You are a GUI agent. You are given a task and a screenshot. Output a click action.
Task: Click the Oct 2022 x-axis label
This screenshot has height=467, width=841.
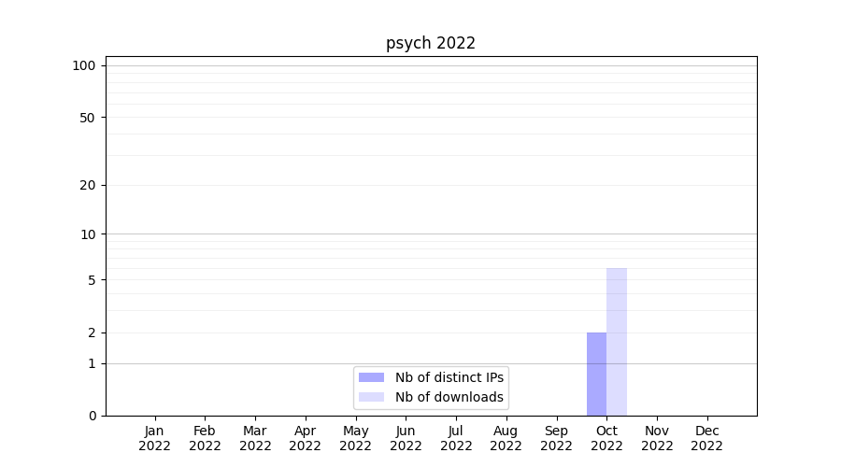point(606,438)
